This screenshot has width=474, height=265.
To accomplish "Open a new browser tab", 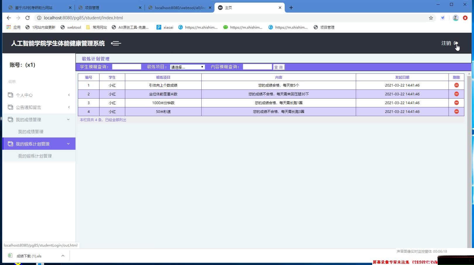I will [291, 8].
